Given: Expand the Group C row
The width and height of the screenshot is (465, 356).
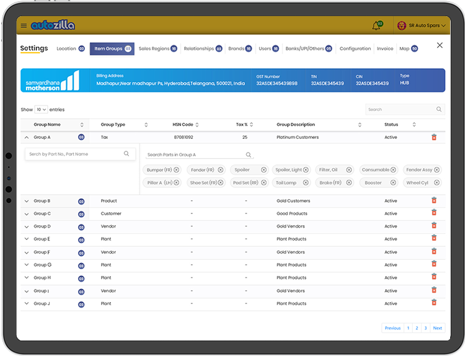Looking at the screenshot, I should click(x=27, y=214).
